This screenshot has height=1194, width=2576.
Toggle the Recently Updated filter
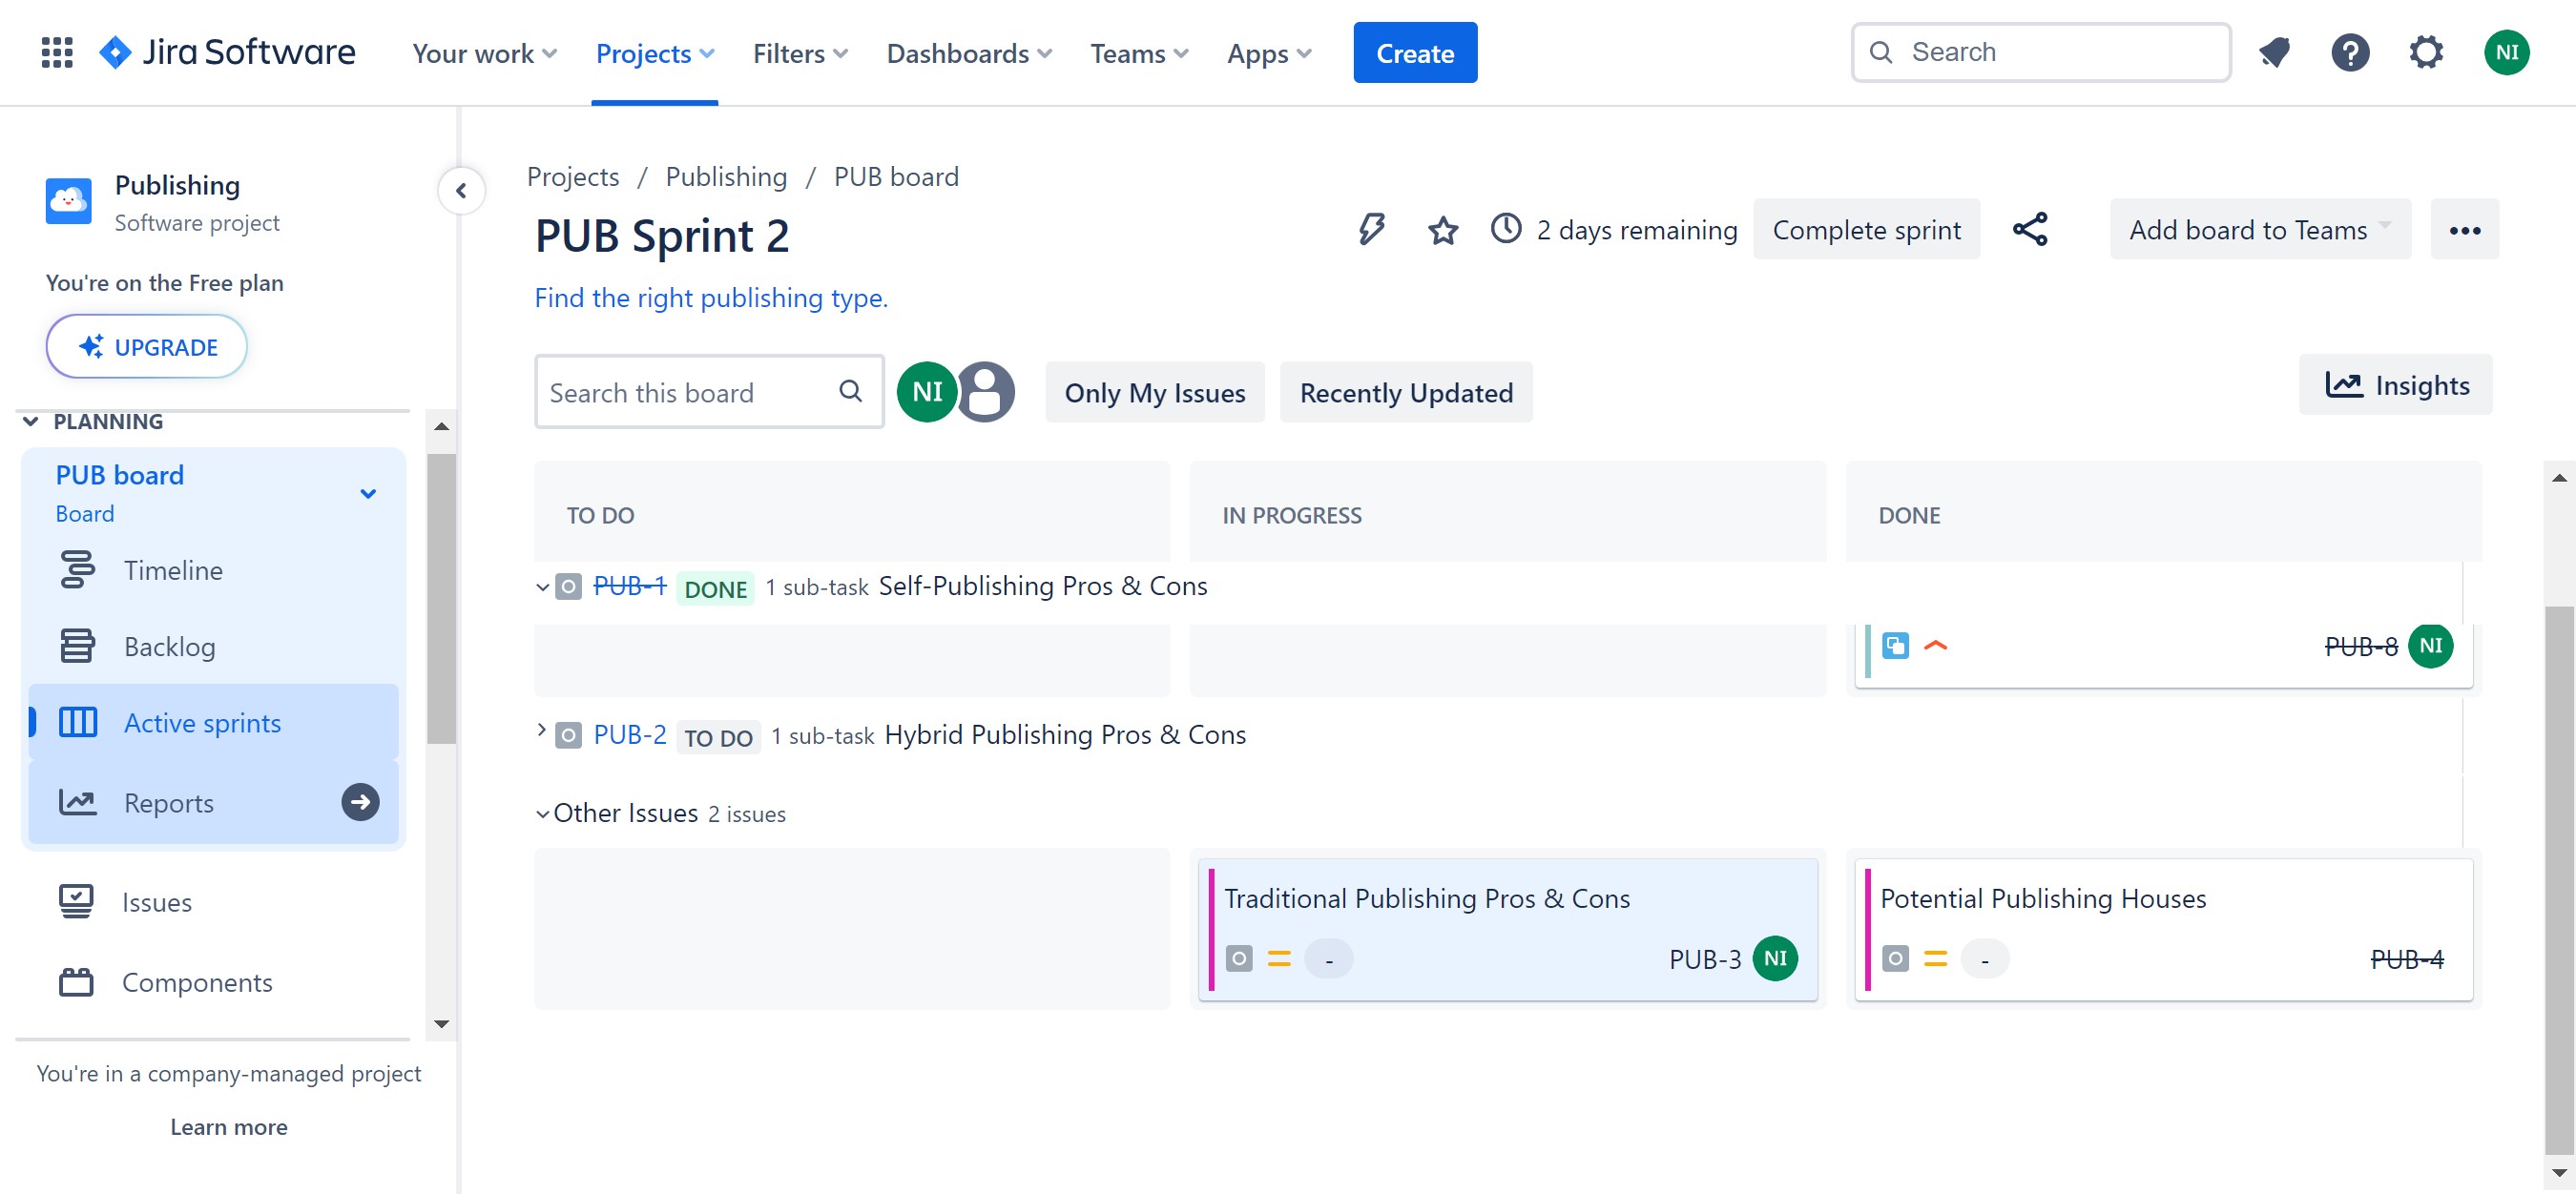1405,393
